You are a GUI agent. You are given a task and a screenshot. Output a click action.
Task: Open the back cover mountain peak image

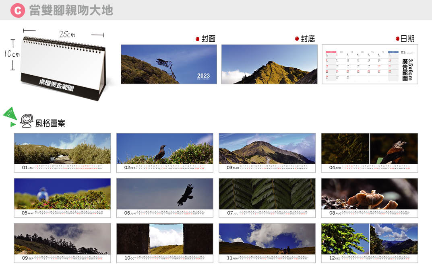point(269,64)
